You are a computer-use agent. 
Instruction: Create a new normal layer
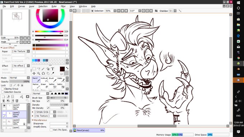[4, 97]
